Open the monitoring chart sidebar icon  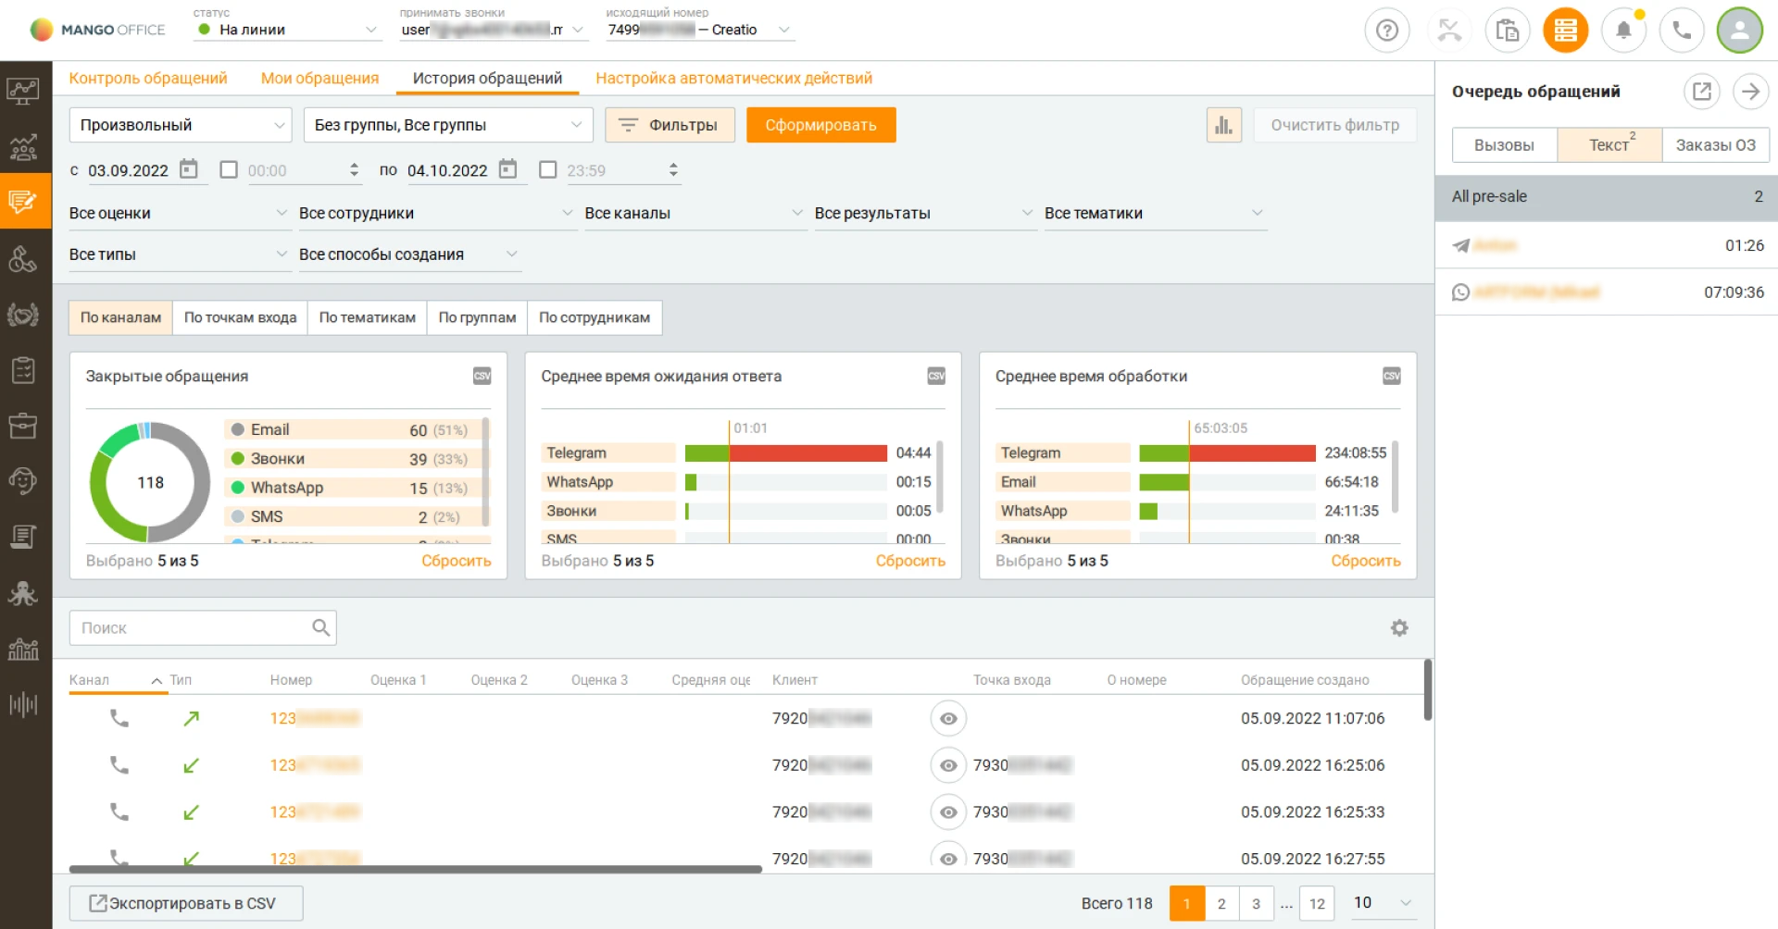tap(23, 91)
